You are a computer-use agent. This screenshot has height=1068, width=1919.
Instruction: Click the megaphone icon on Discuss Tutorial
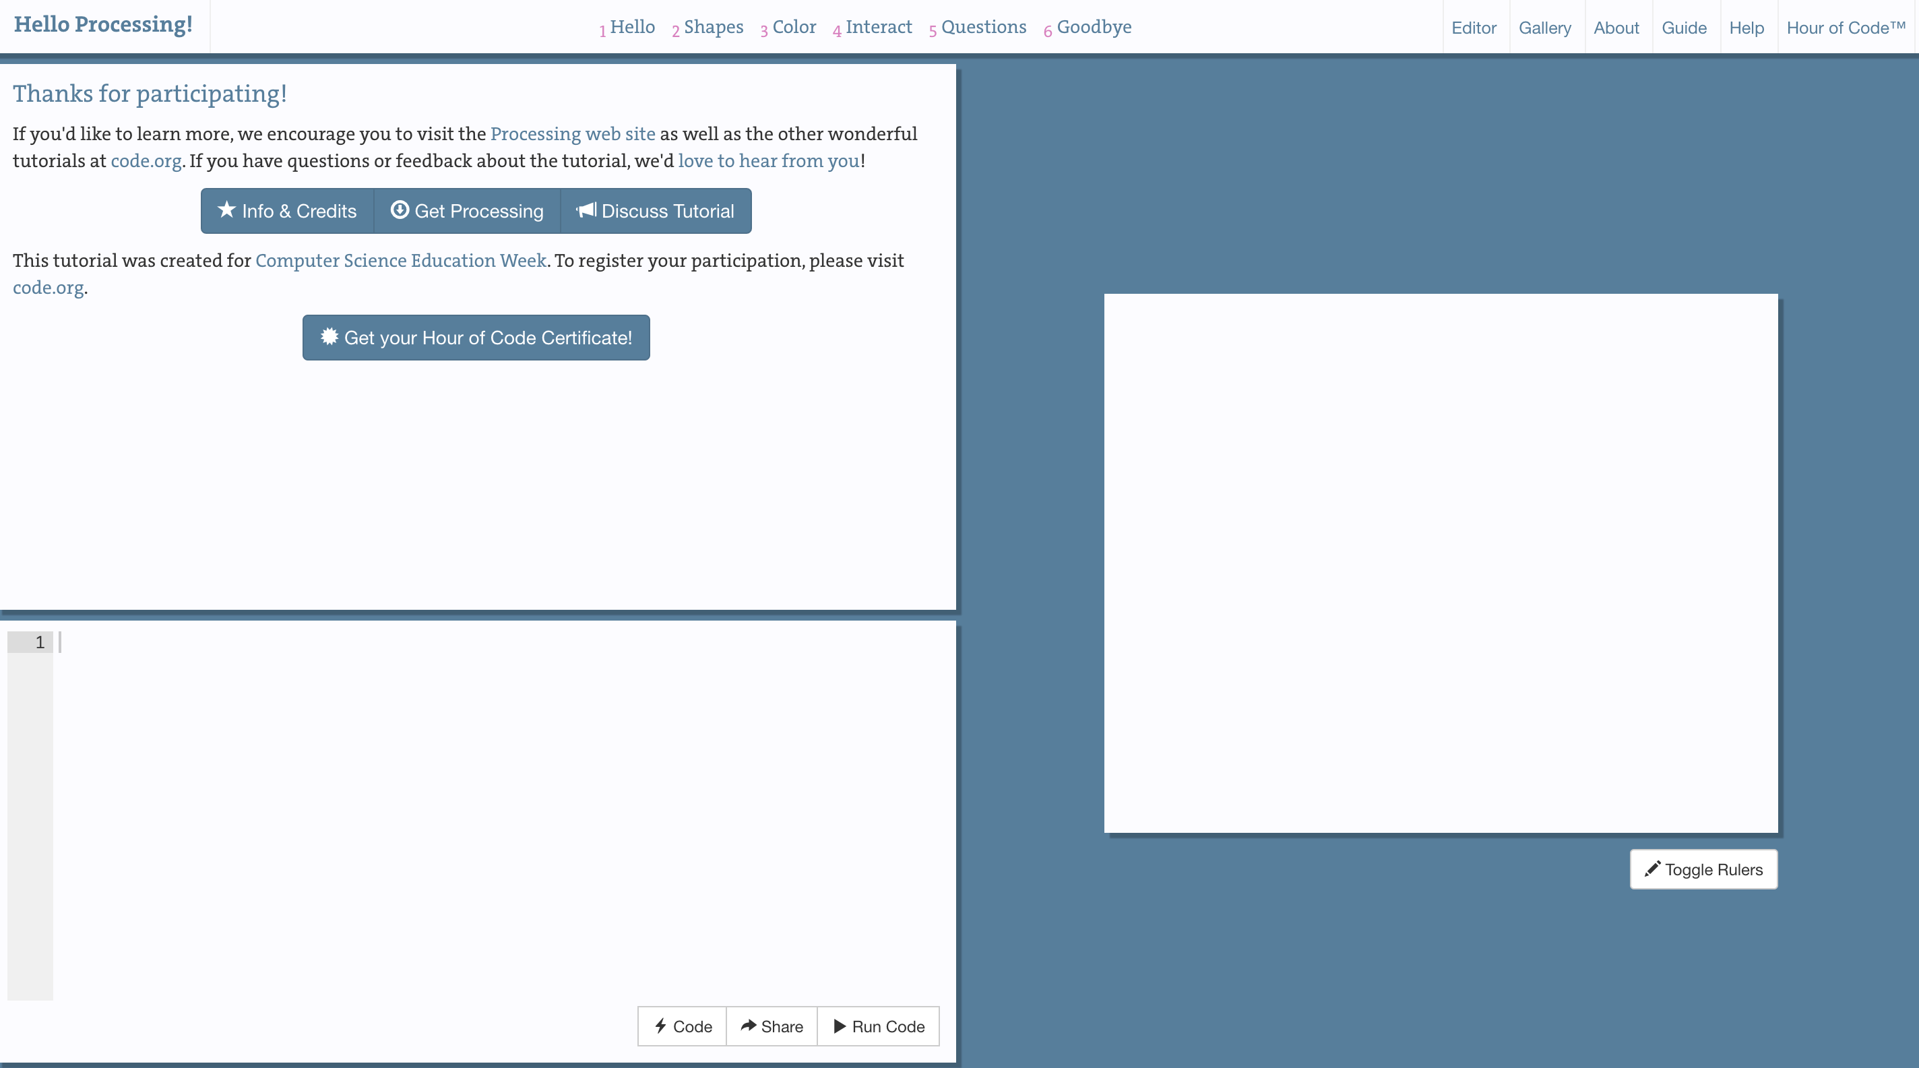point(586,210)
